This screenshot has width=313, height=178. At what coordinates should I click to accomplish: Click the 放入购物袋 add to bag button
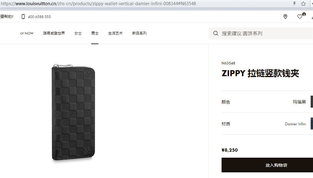[267, 165]
